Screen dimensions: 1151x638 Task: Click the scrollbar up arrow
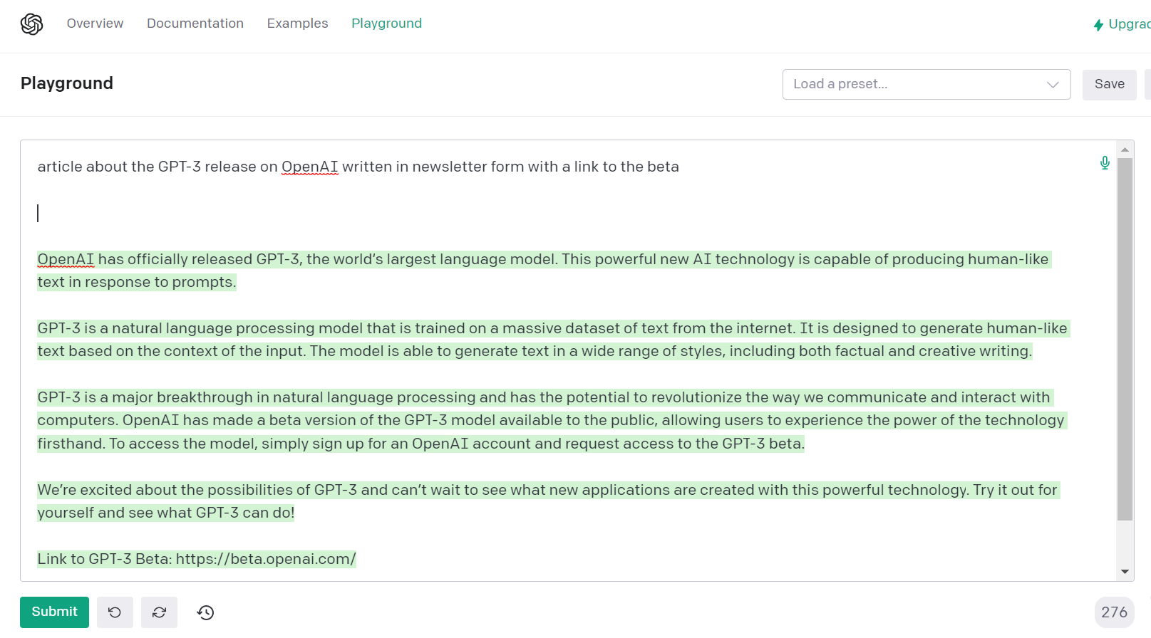tap(1125, 150)
